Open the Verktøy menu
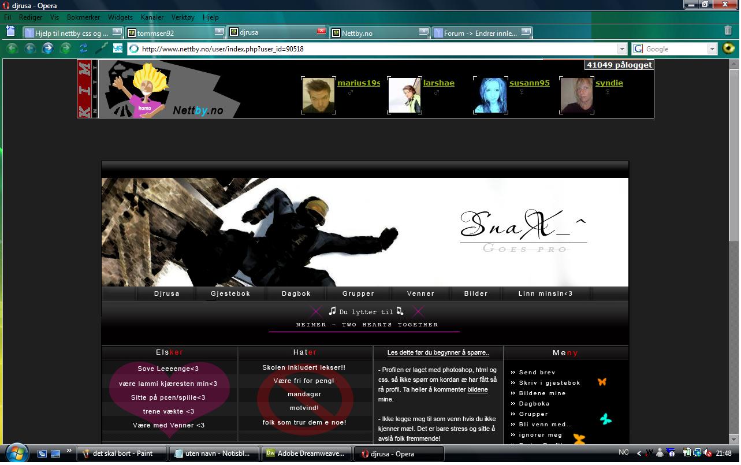 pos(183,17)
